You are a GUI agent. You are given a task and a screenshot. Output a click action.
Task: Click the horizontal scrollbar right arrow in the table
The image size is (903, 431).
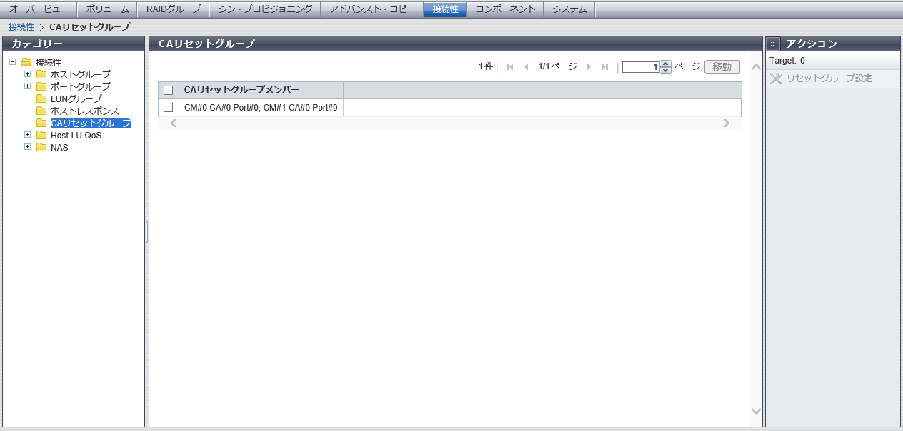[x=727, y=123]
